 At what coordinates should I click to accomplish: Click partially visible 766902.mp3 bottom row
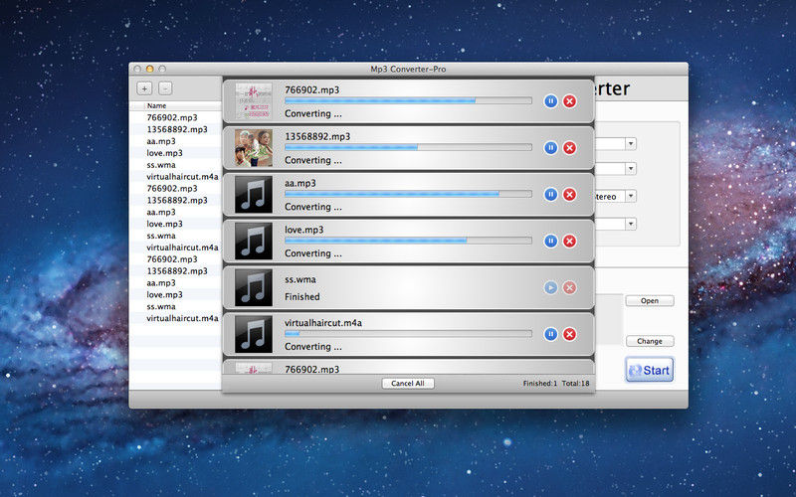tap(408, 368)
